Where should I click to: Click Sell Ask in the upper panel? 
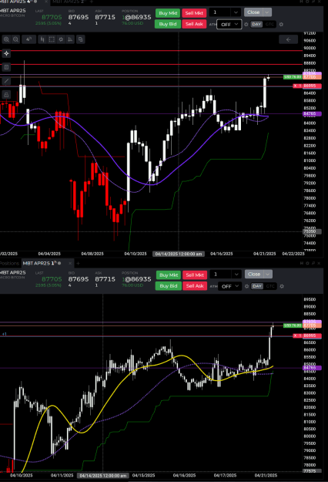[194, 24]
